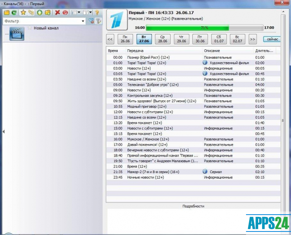291x235 pixels.
Task: Select Телеканал "Доброе утро" (12+) program
Action: (x=193, y=85)
